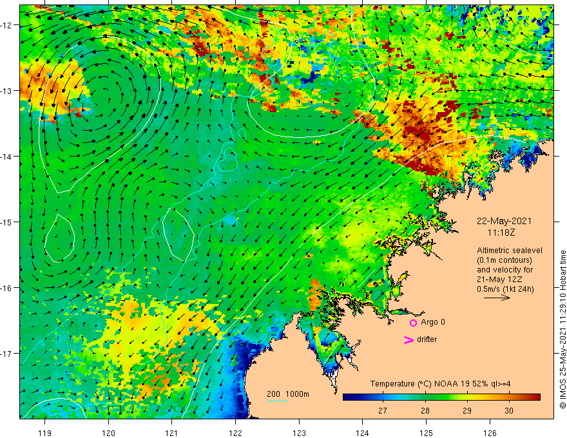Click the '0.5m/s (1kt 24h)' scale label
Screen dimensions: 567x438
tap(505, 289)
